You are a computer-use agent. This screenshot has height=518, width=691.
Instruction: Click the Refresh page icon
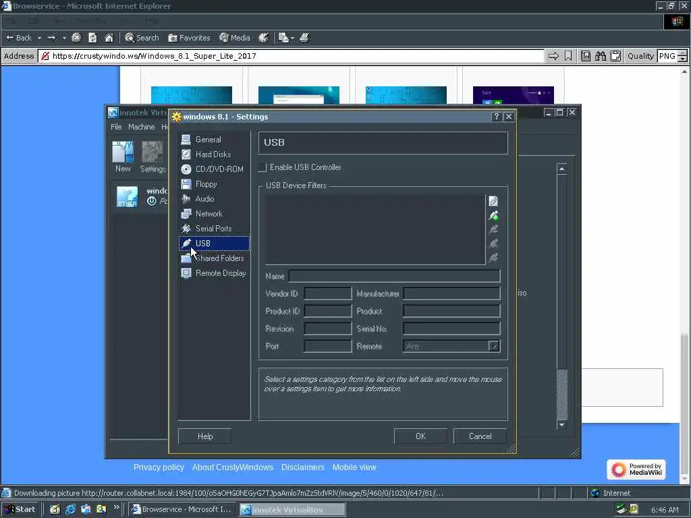coord(92,38)
